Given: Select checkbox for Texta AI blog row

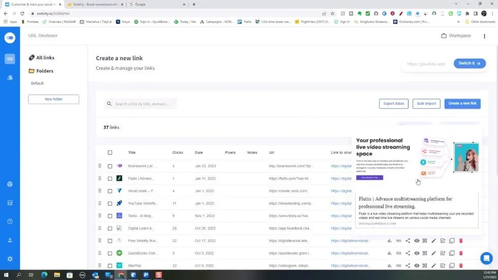Looking at the screenshot, I should tap(110, 216).
